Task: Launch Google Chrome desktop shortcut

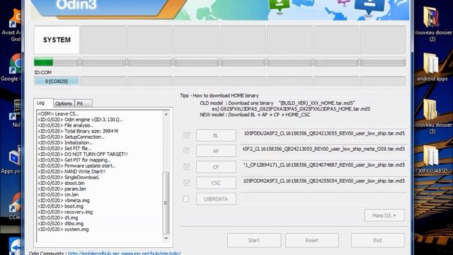Action: [13, 68]
